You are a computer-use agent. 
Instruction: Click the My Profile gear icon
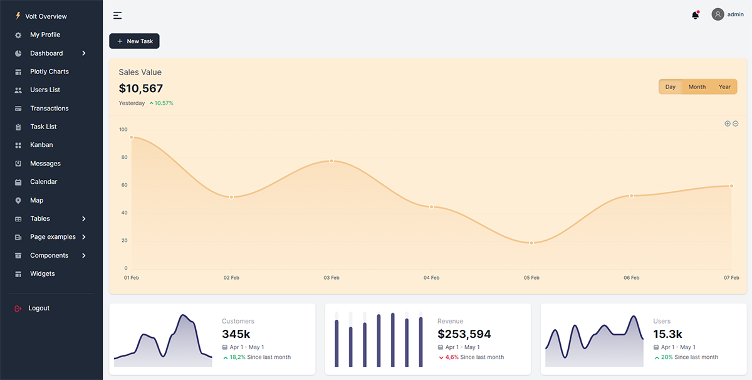[18, 35]
